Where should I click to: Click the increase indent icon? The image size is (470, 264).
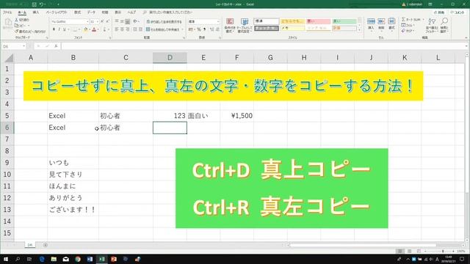[140, 29]
